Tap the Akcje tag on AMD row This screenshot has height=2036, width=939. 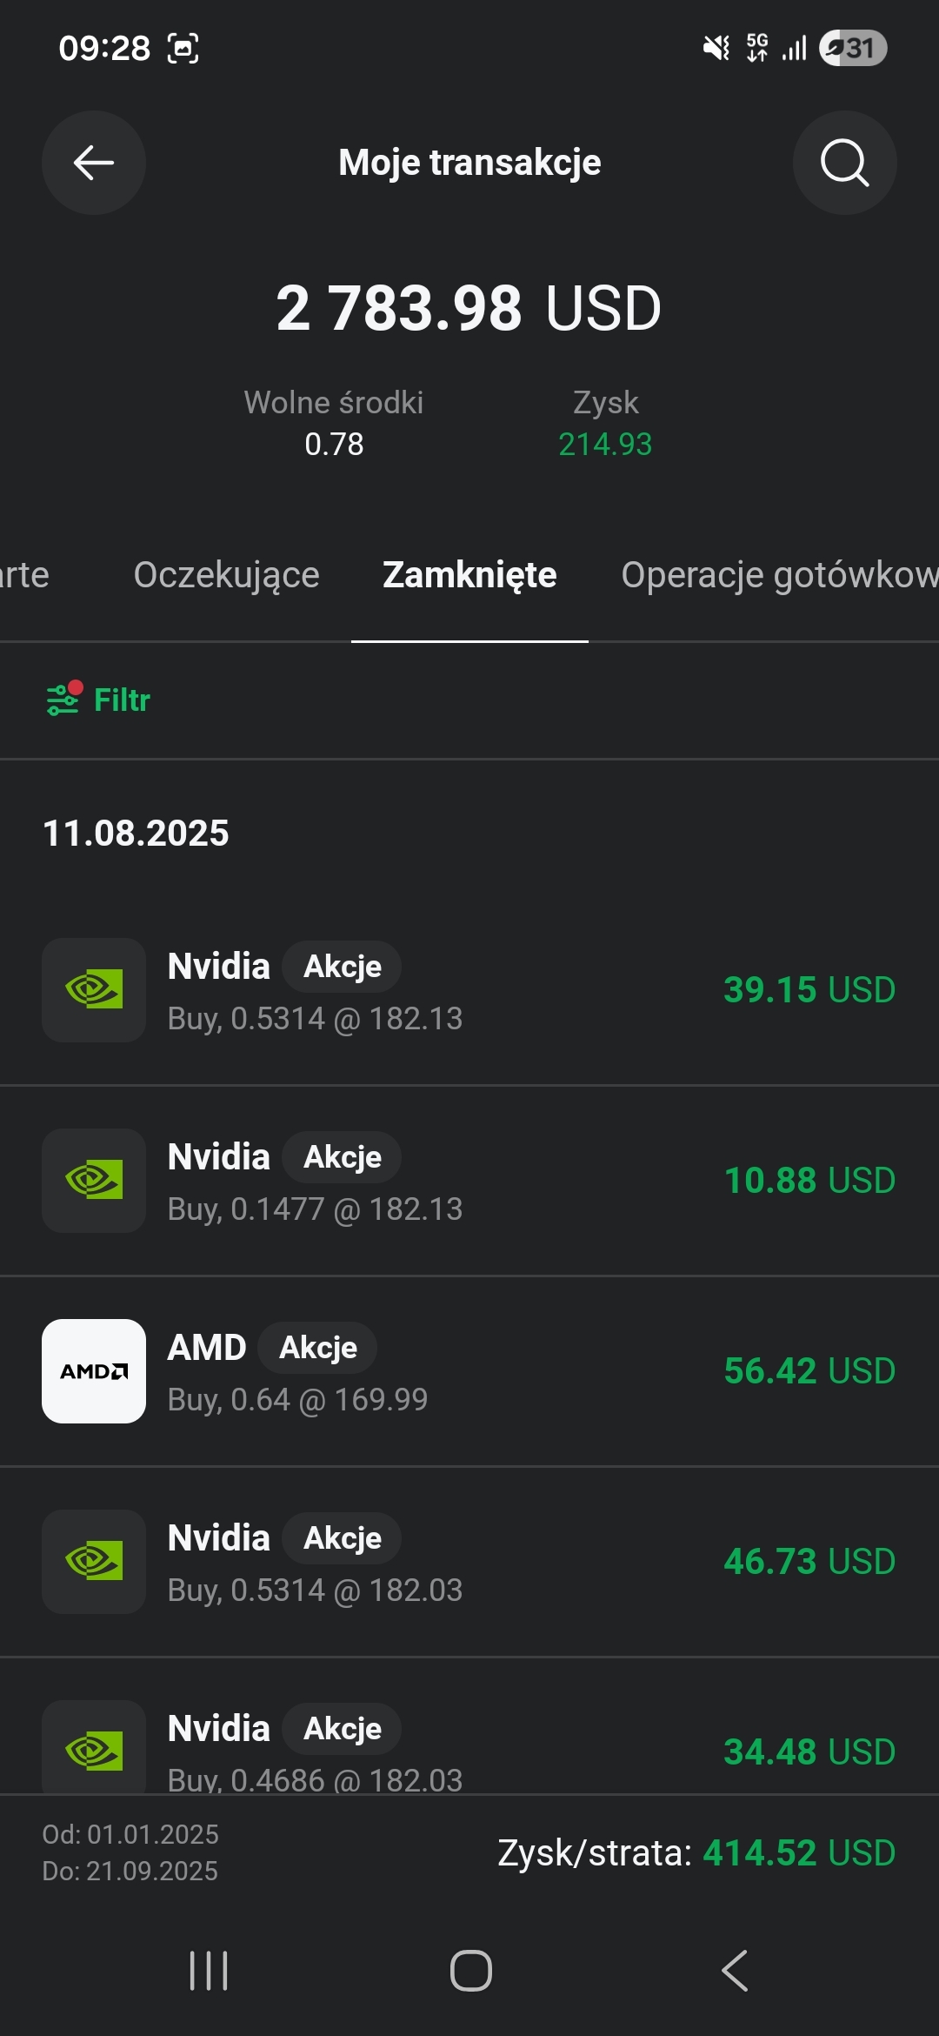[x=318, y=1348]
